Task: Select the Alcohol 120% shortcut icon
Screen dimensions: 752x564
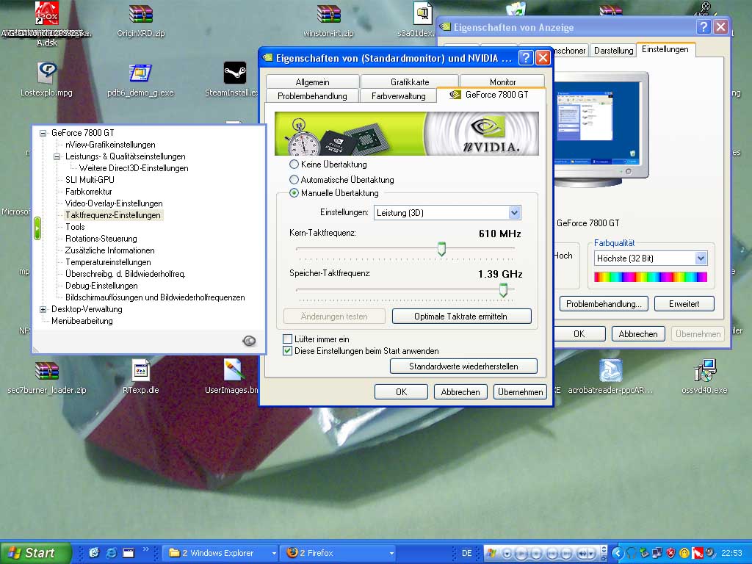Action: click(x=47, y=13)
